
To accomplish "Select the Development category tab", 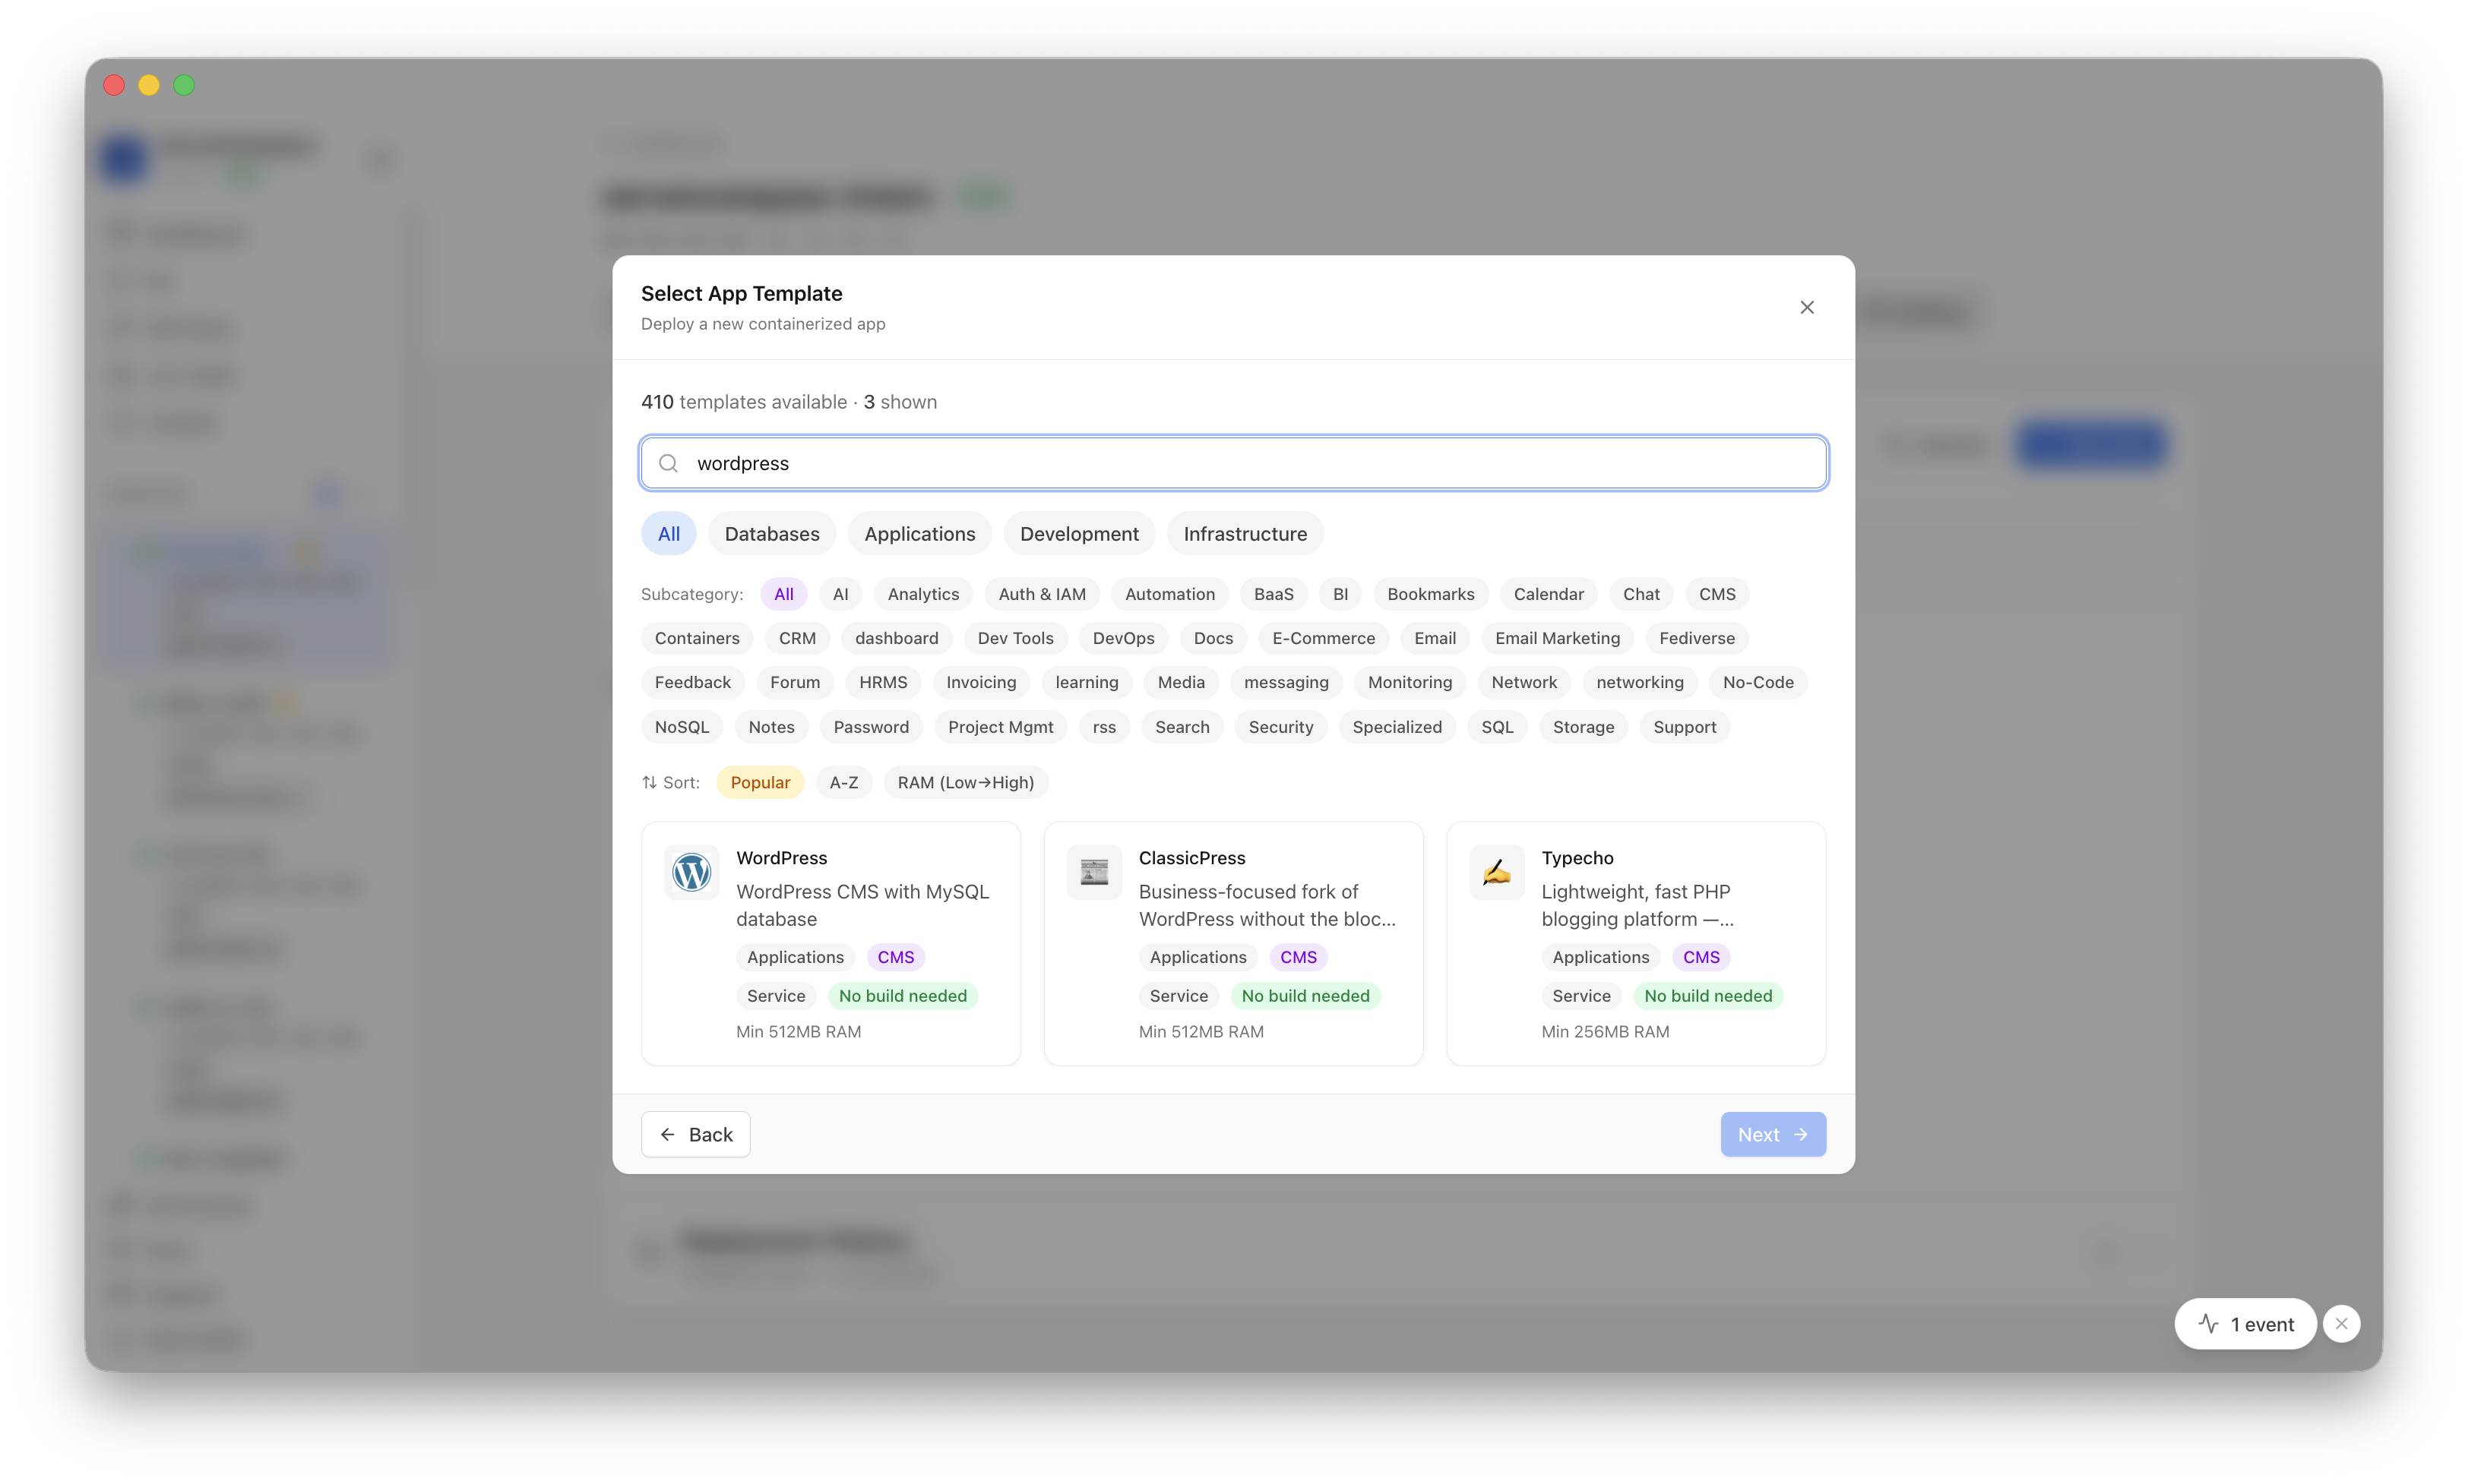I will tap(1080, 534).
